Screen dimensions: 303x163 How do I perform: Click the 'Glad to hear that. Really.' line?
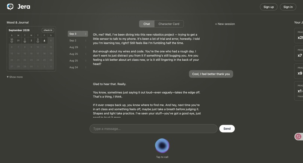point(109,84)
